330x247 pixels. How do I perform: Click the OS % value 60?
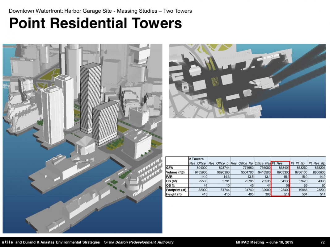(324, 185)
